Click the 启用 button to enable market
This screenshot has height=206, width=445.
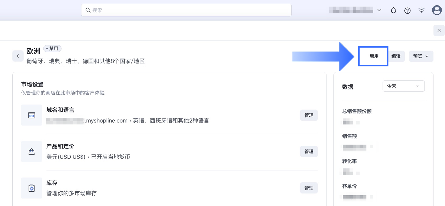[x=374, y=56]
